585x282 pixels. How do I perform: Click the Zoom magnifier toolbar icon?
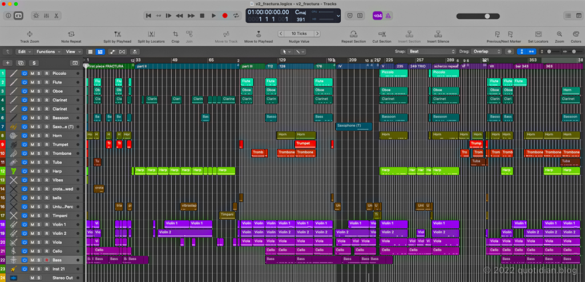pyautogui.click(x=559, y=34)
